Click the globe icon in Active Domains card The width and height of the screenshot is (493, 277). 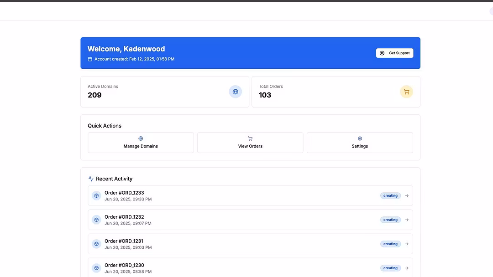(x=235, y=92)
